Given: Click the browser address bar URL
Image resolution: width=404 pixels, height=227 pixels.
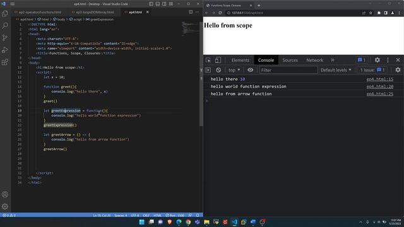Looking at the screenshot, I should pos(247,13).
